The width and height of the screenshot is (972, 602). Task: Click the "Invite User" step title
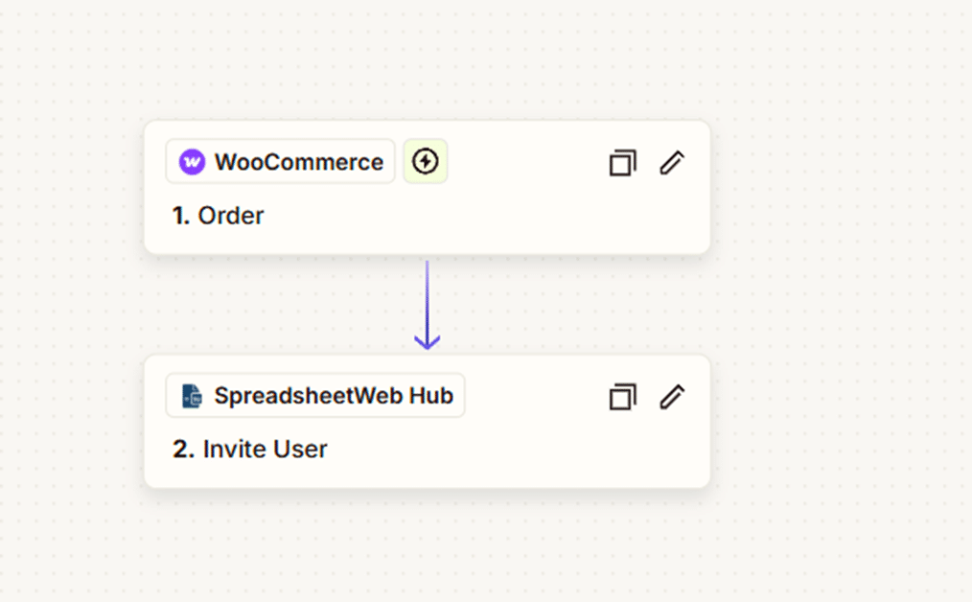pyautogui.click(x=265, y=449)
